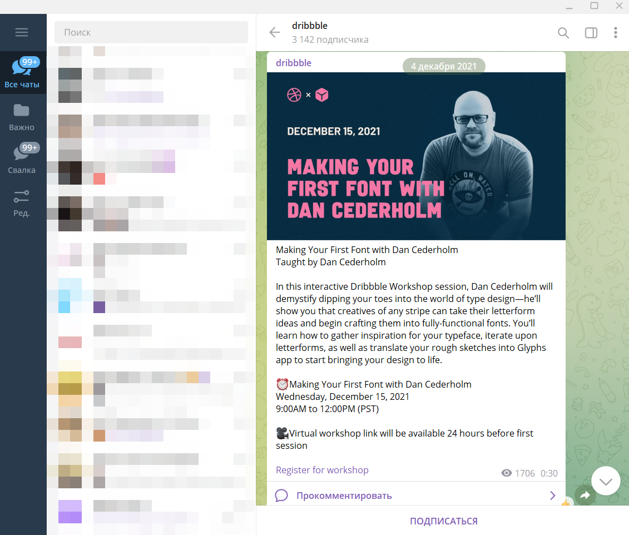This screenshot has height=535, width=629.
Task: Maximize the Telegram window
Action: click(x=594, y=6)
